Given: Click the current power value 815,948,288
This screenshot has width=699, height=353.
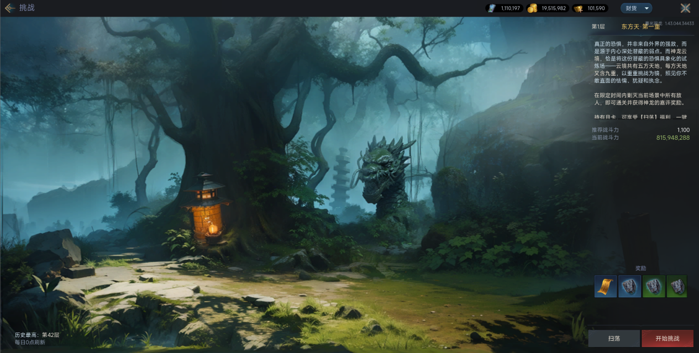Looking at the screenshot, I should [672, 138].
